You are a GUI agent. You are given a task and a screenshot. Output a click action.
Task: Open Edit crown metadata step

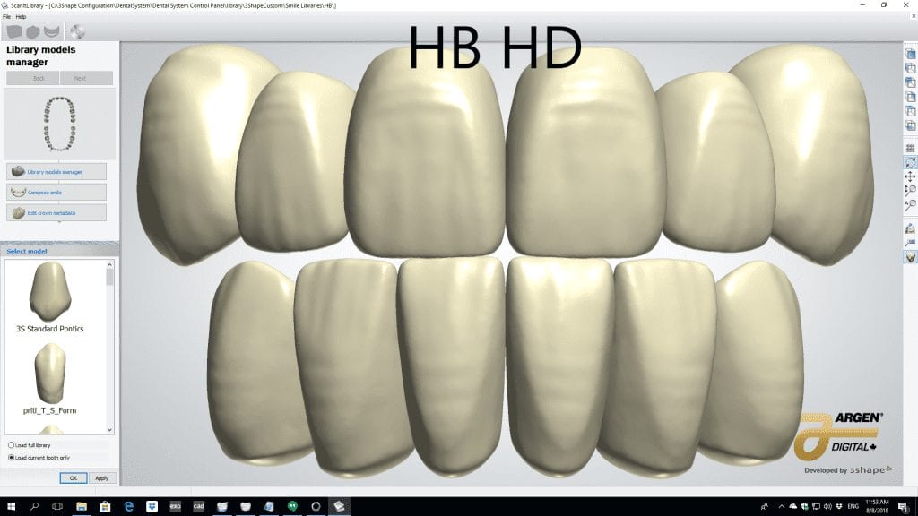point(56,212)
